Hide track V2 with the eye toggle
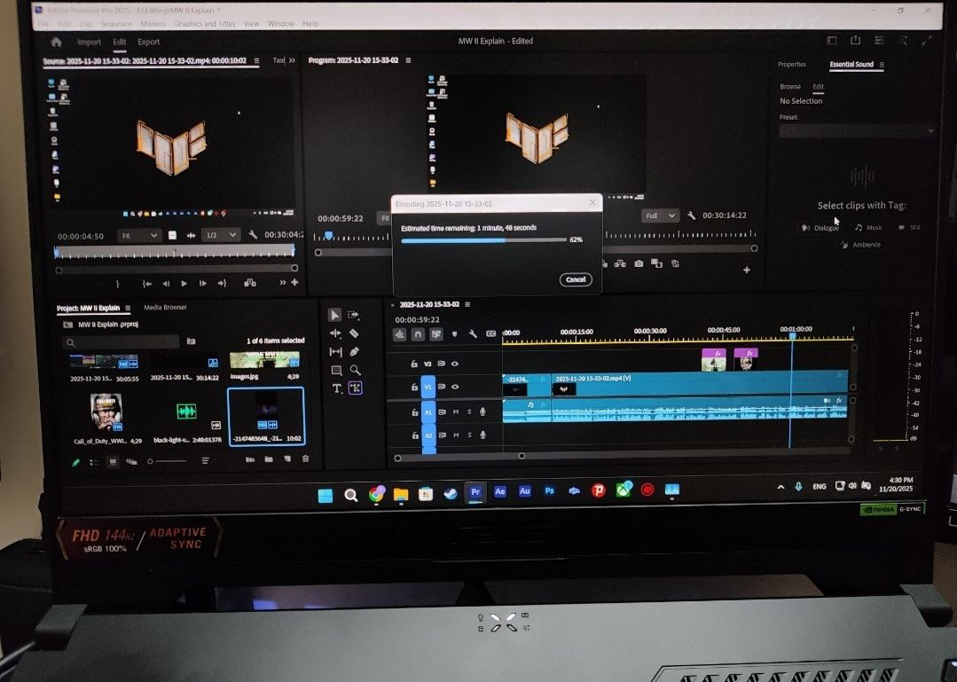Image resolution: width=957 pixels, height=682 pixels. click(x=455, y=364)
